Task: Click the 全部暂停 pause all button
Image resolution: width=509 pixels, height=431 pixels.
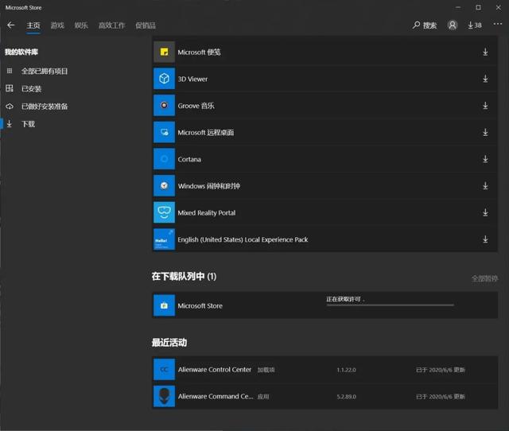Action: pos(484,278)
